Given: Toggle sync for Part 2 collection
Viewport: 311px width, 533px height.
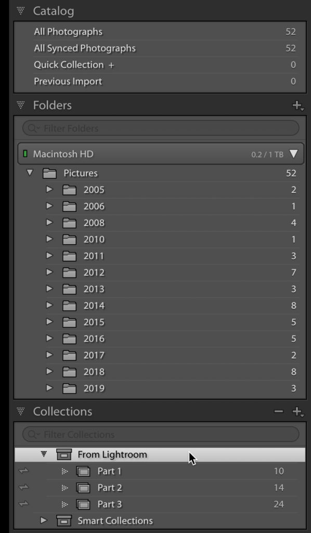Looking at the screenshot, I should point(24,488).
